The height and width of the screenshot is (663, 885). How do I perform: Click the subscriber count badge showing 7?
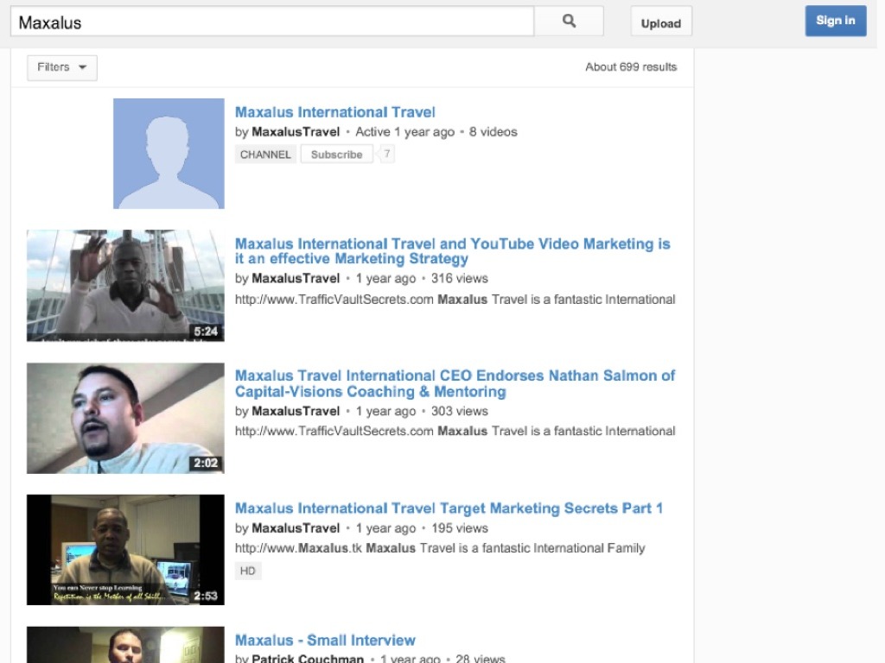[387, 154]
